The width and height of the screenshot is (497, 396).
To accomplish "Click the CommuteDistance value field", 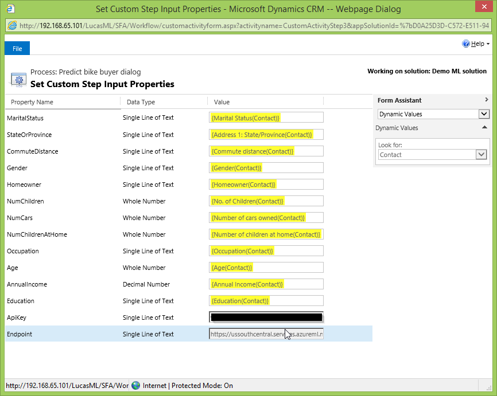I will pyautogui.click(x=266, y=151).
